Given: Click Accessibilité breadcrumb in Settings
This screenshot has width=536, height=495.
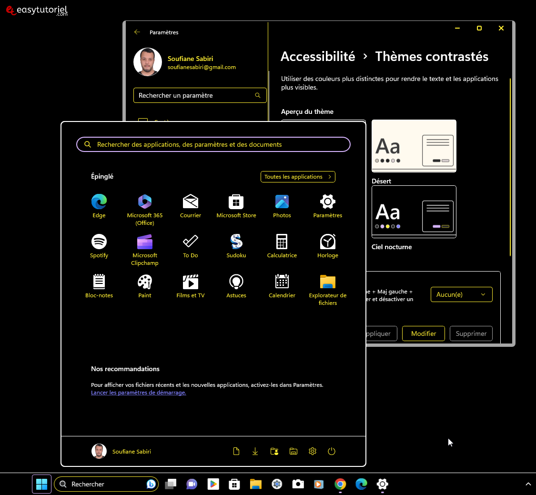Looking at the screenshot, I should click(x=318, y=56).
